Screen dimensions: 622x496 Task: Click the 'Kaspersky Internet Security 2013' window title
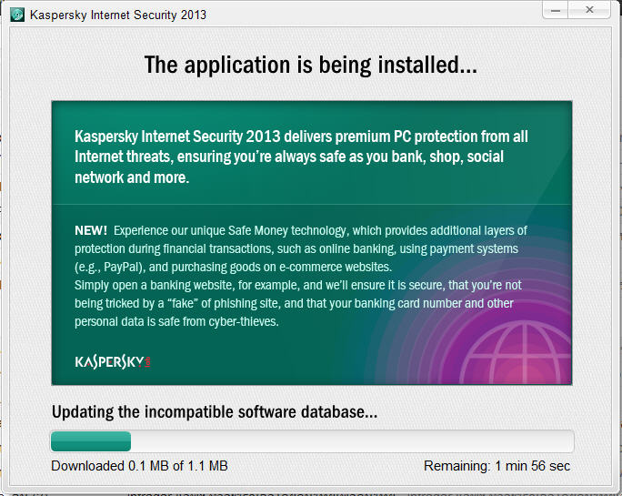pyautogui.click(x=118, y=15)
